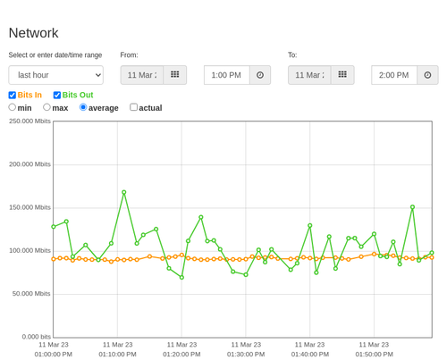Click the Bits Out peak near 01:11 PM
The image size is (447, 360).
[124, 192]
